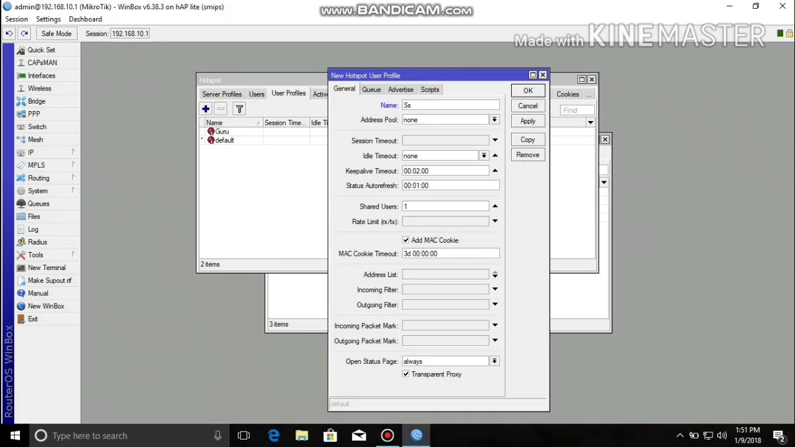Expand Incoming Packet Mark field
The width and height of the screenshot is (795, 447).
point(495,325)
